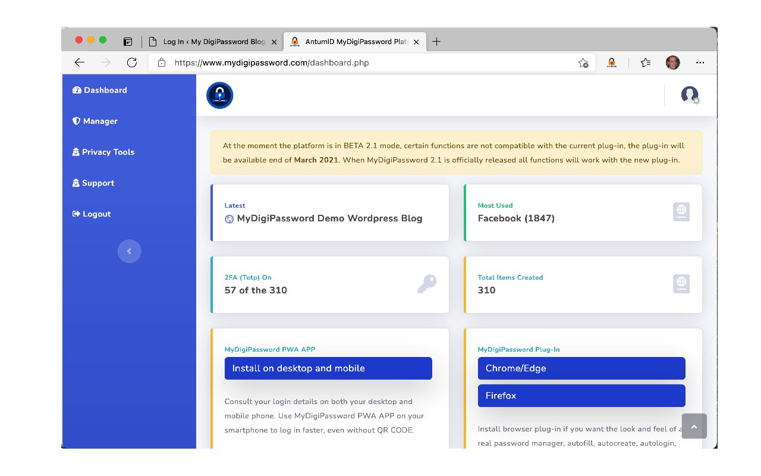Click the Total Items Created label
This screenshot has height=476, width=761.
pos(510,277)
